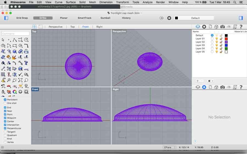Select the Join puzzle-piece tool

[x=9, y=57]
